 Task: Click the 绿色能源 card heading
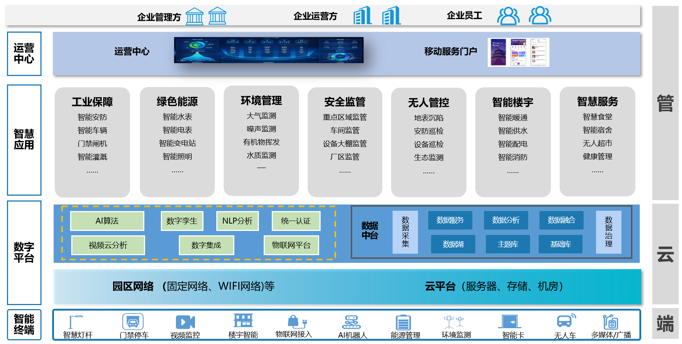pos(177,101)
